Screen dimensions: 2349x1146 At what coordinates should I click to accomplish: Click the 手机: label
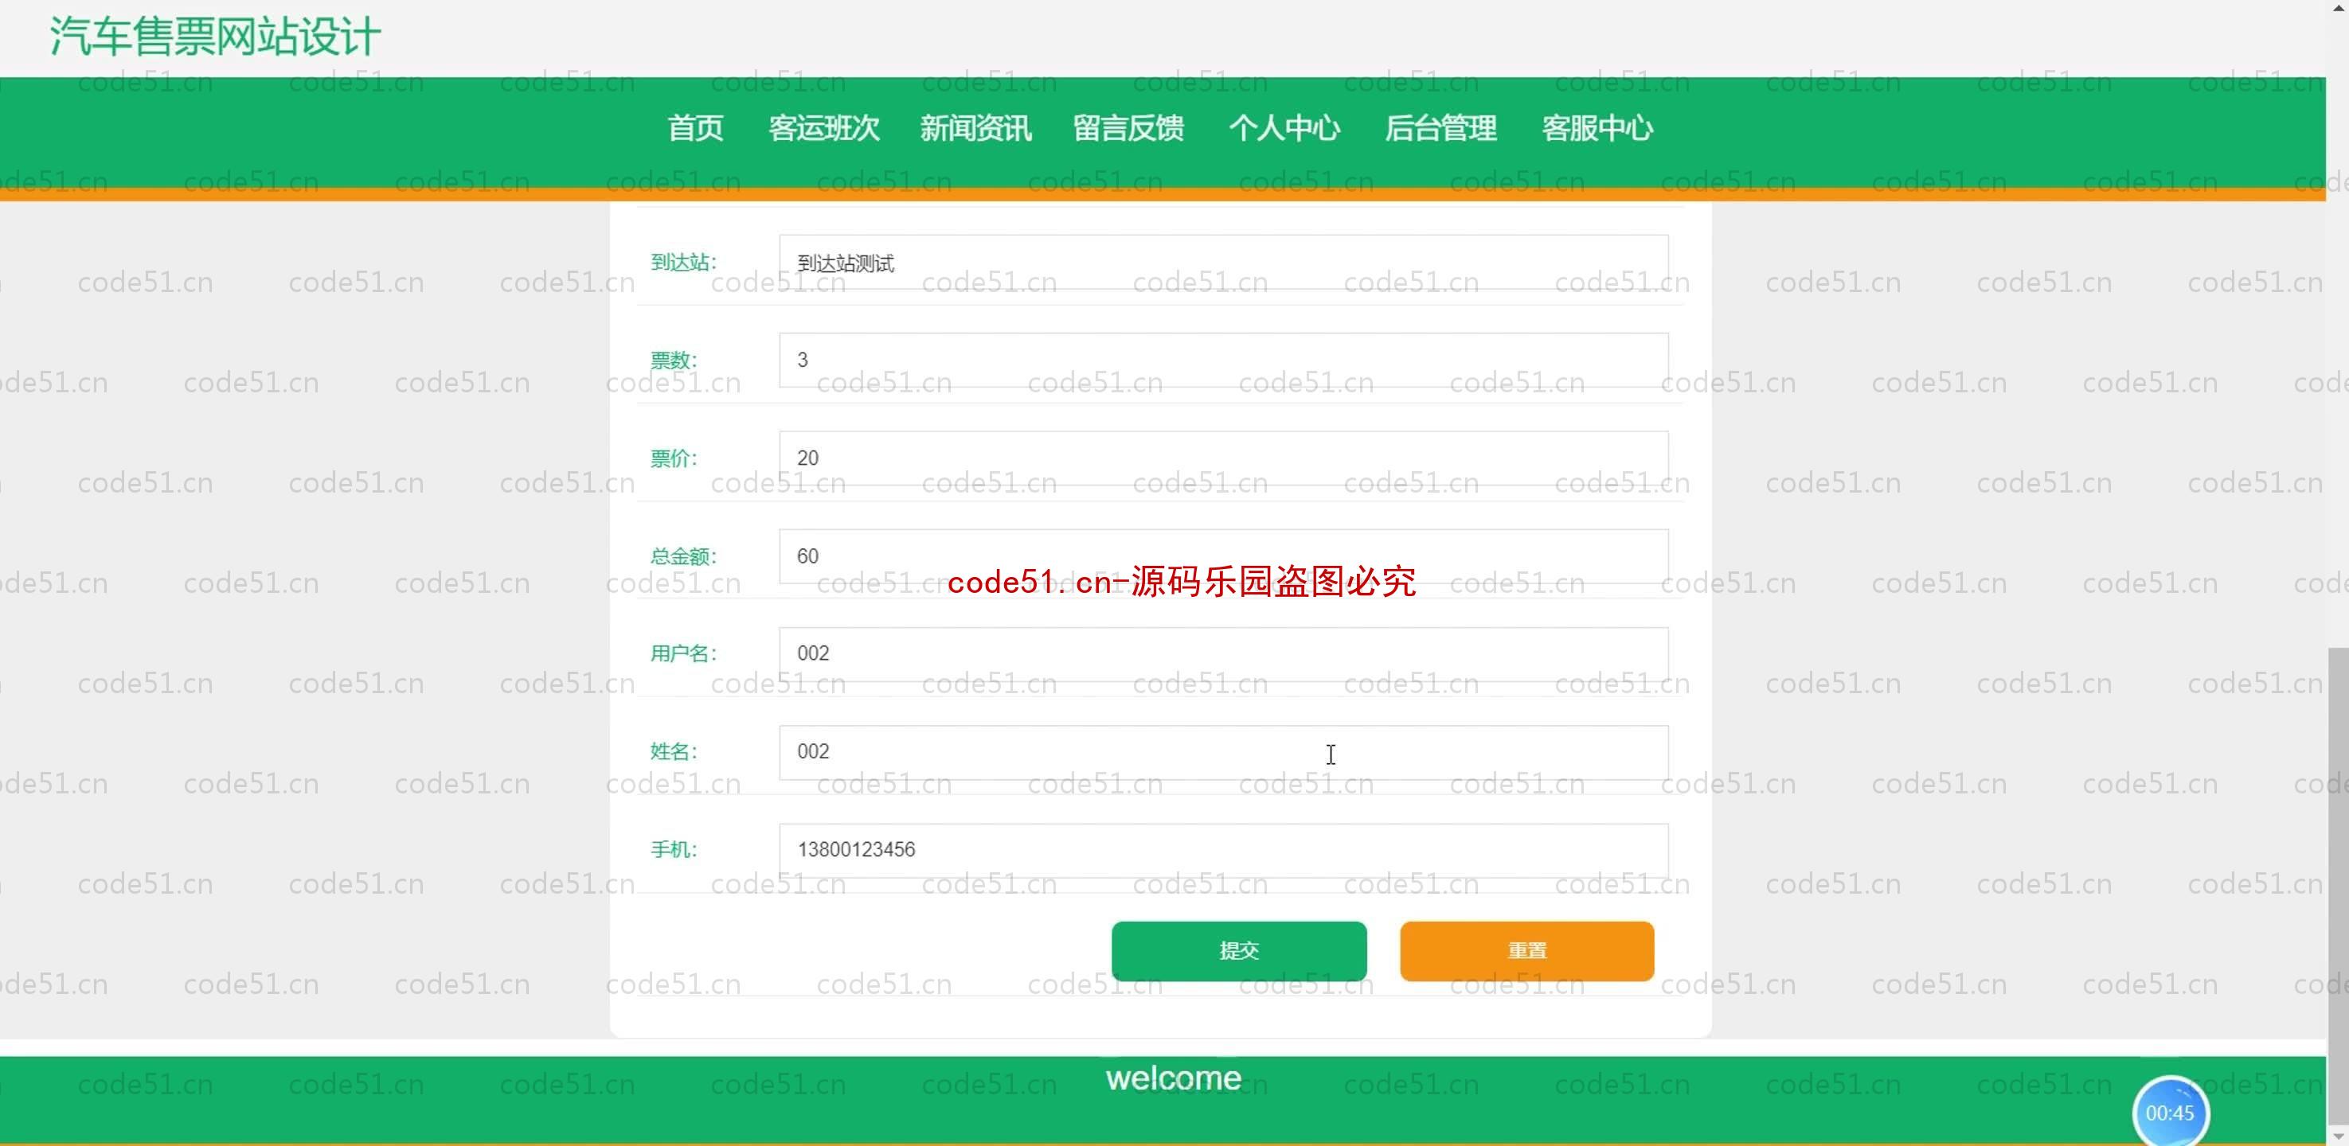[x=673, y=850]
